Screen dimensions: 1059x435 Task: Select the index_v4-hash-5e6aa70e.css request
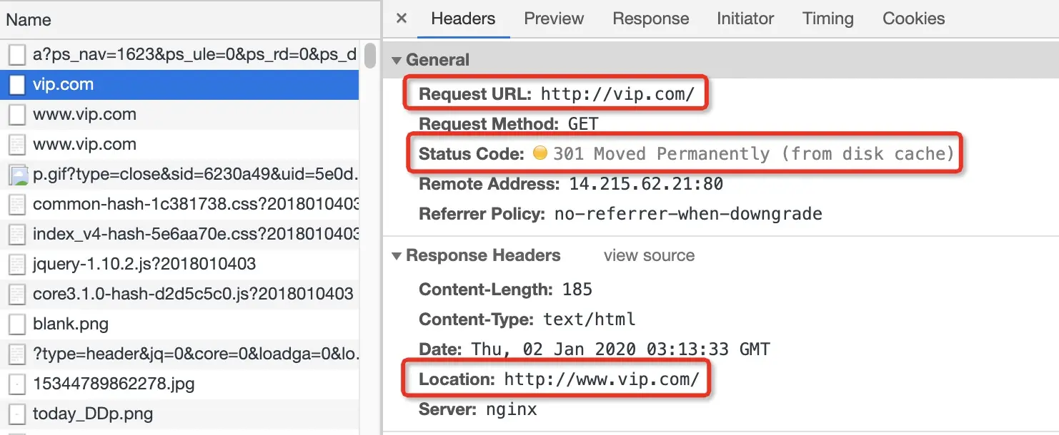tap(179, 234)
